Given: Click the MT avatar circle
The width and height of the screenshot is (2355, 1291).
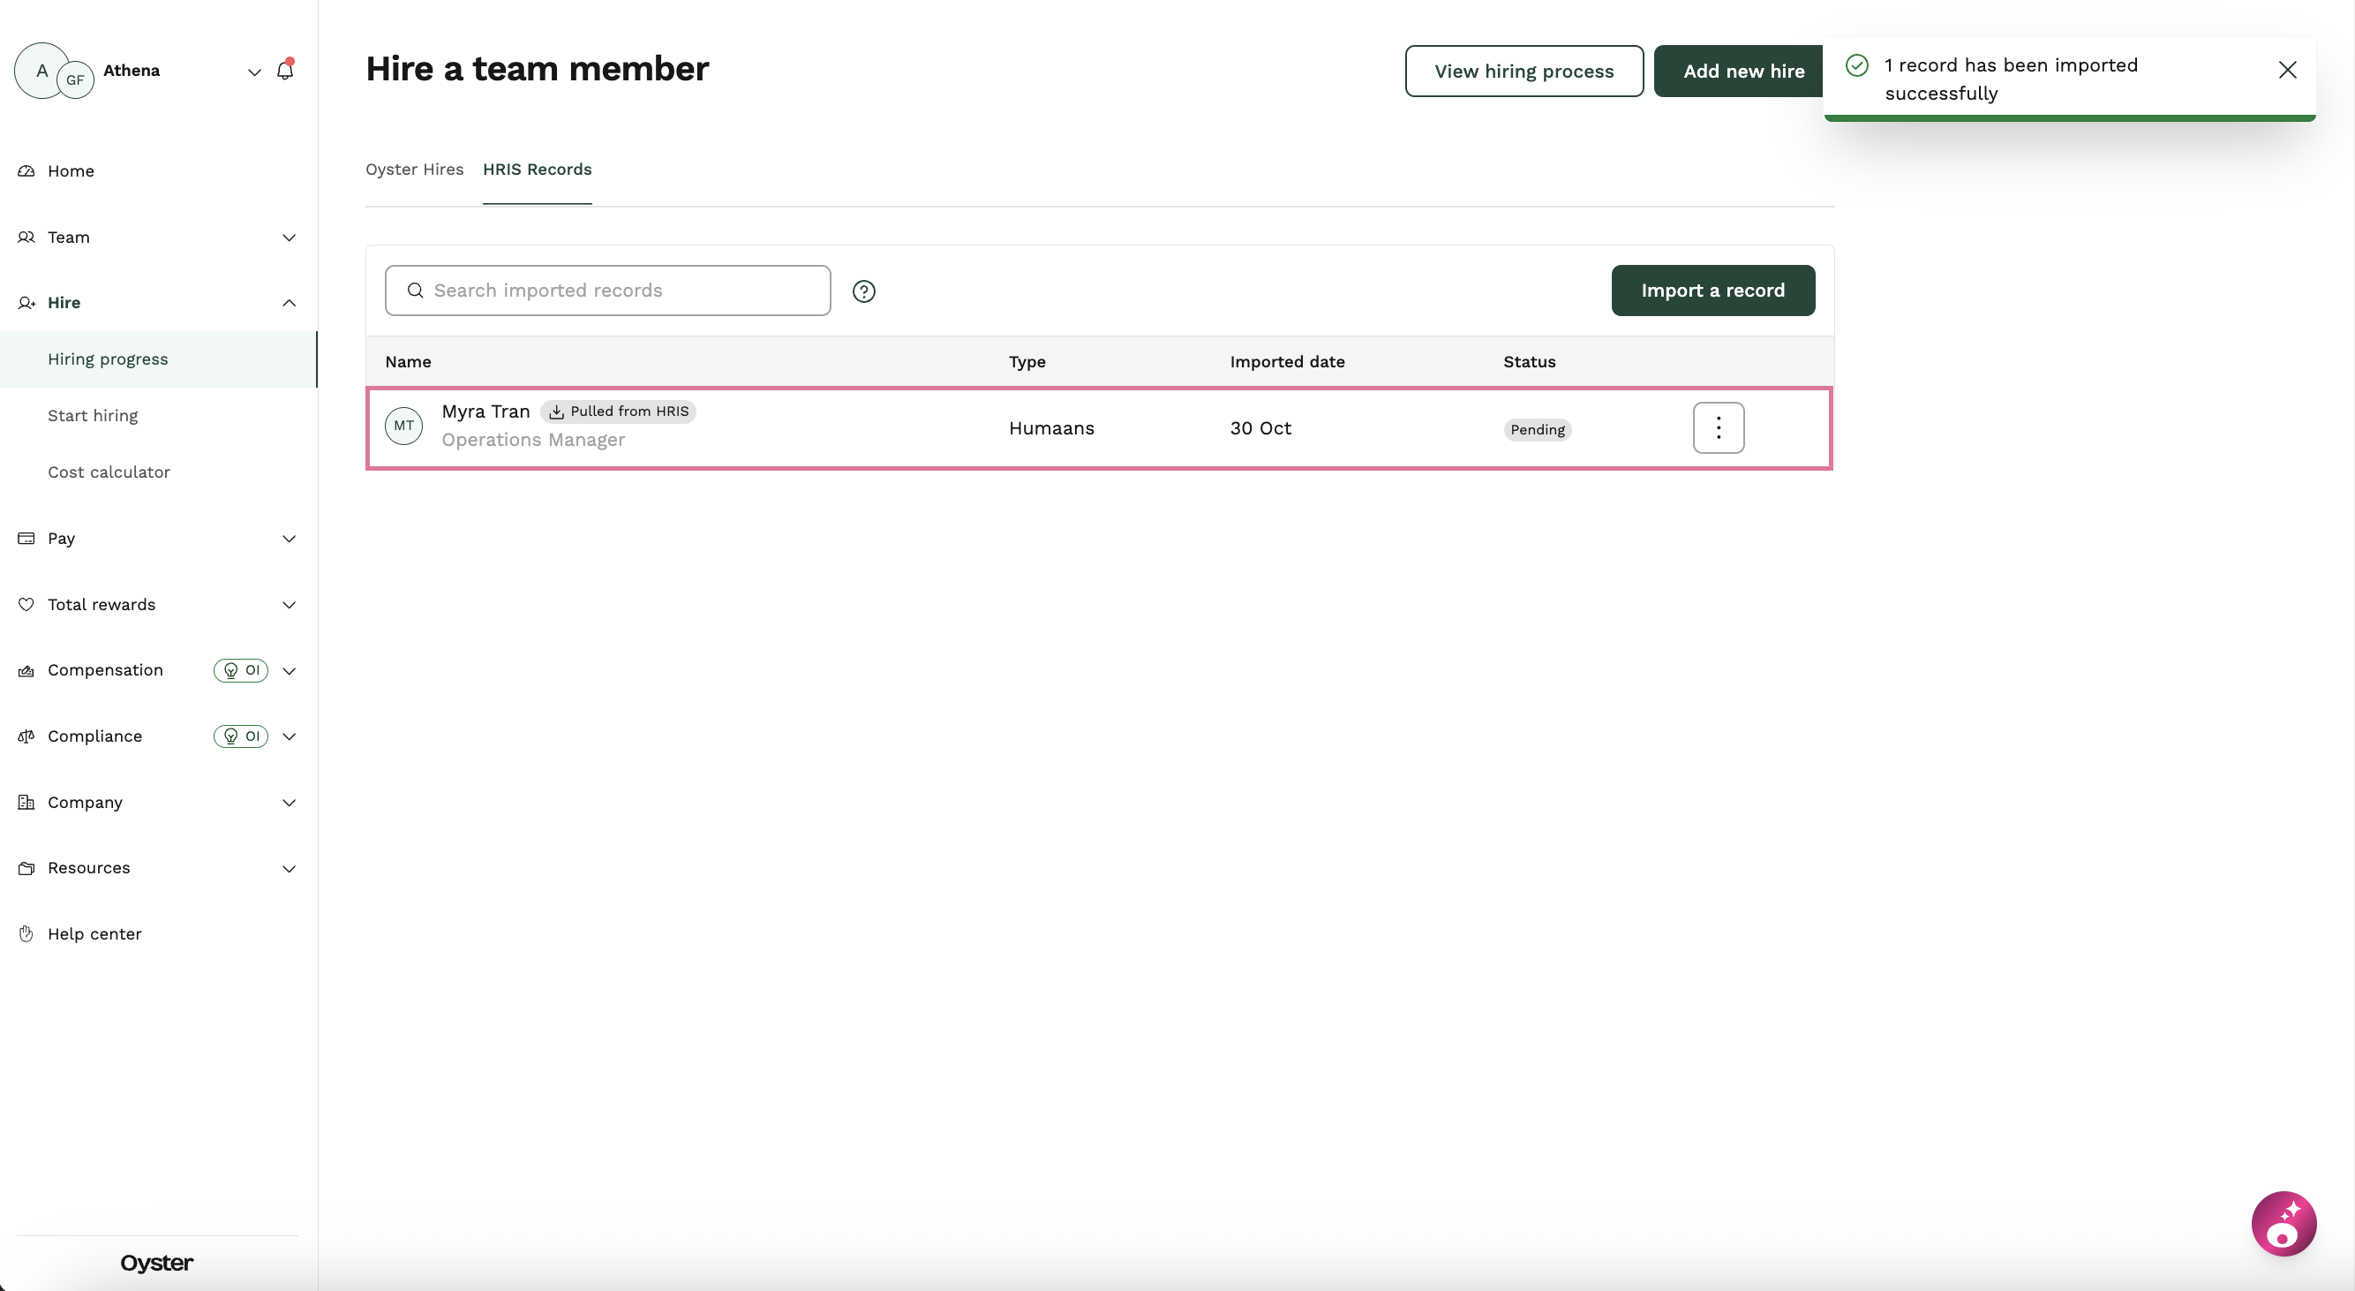Looking at the screenshot, I should pos(403,427).
